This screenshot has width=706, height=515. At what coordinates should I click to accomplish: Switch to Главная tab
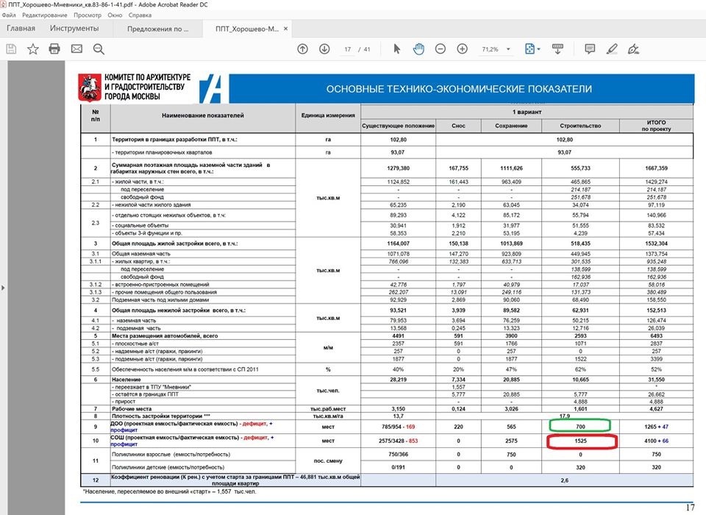click(x=21, y=29)
